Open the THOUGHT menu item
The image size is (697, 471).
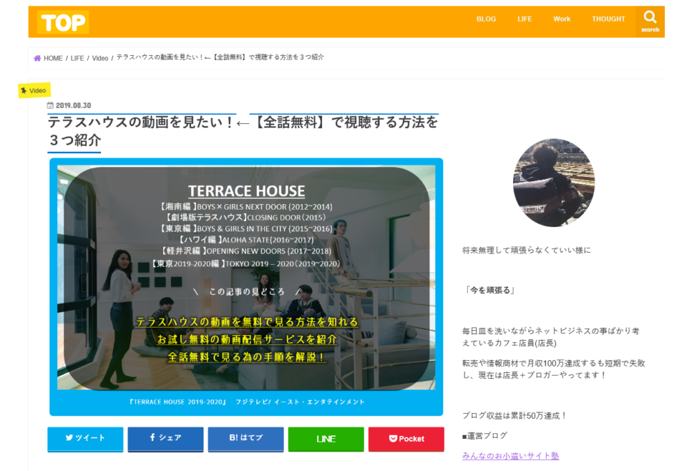tap(608, 19)
